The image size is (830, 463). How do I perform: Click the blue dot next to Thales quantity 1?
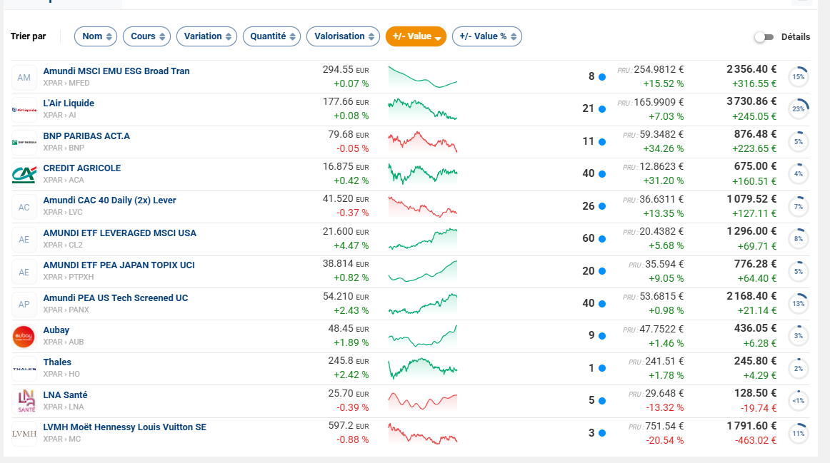tap(602, 368)
